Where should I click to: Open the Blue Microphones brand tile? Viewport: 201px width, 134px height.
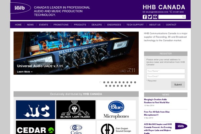tap(116, 110)
